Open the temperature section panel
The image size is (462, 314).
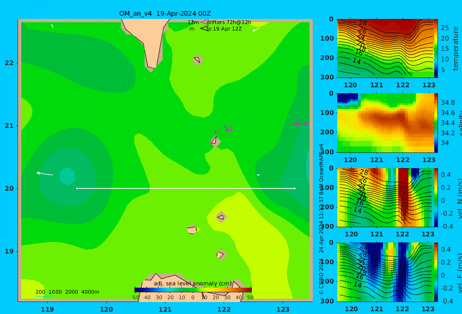[x=386, y=48]
